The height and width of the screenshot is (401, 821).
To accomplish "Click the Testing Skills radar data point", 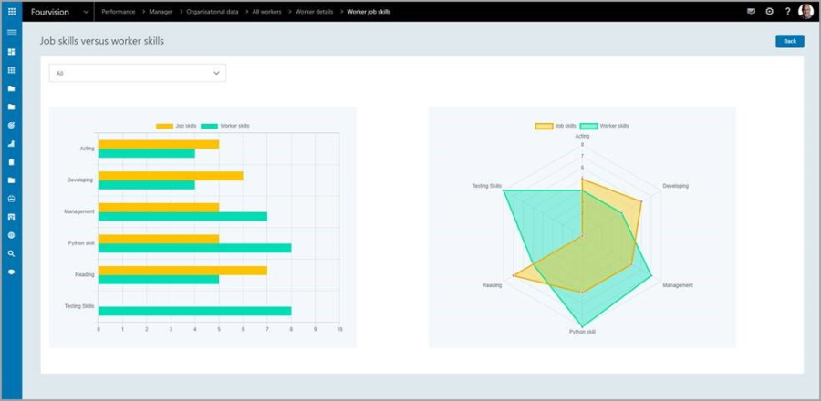I will [504, 190].
